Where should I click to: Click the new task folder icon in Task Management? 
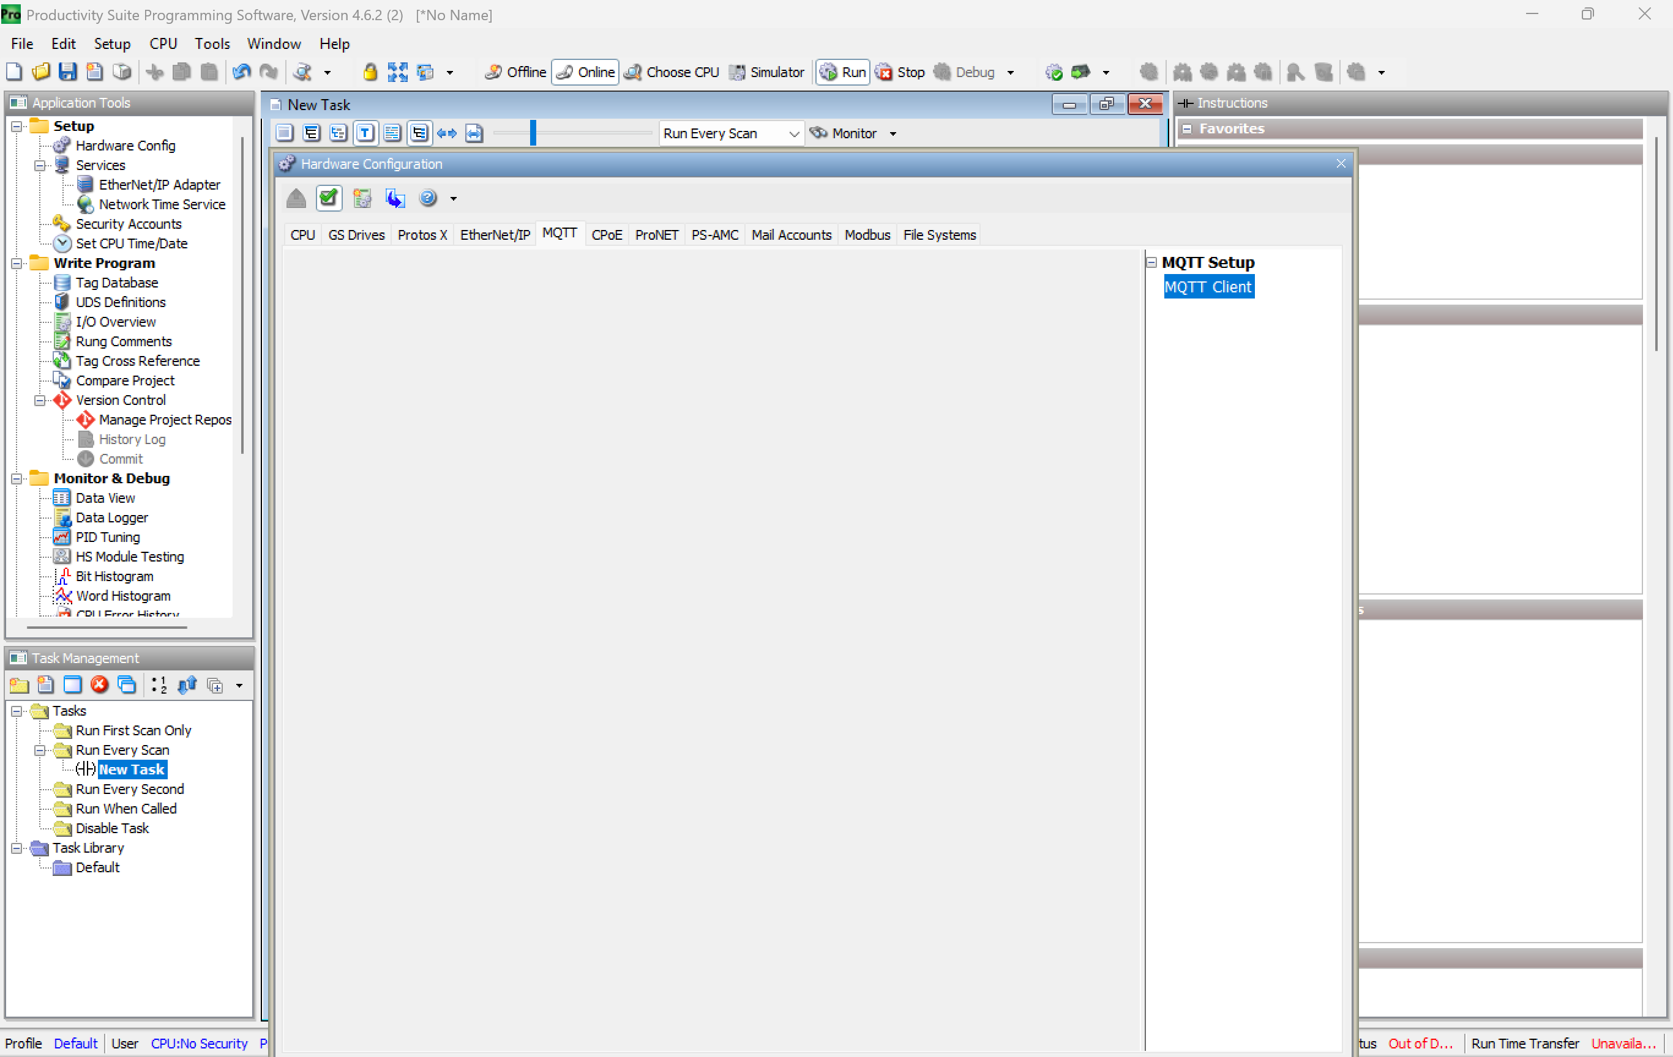[19, 685]
